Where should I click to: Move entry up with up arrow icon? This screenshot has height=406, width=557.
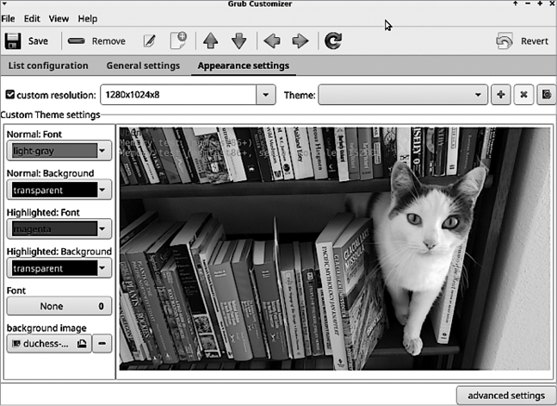click(211, 41)
